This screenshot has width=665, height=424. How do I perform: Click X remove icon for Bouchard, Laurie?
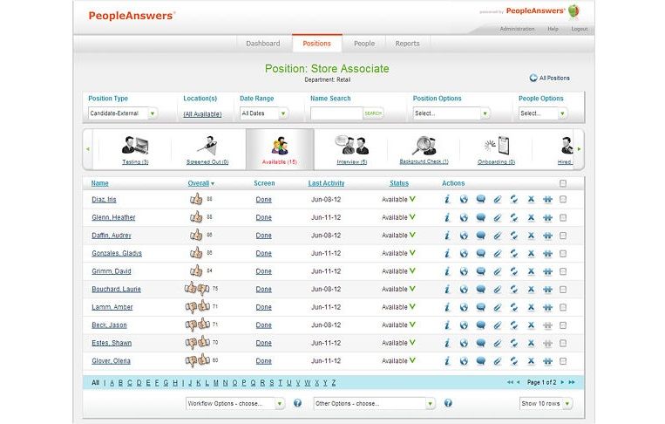(x=531, y=289)
